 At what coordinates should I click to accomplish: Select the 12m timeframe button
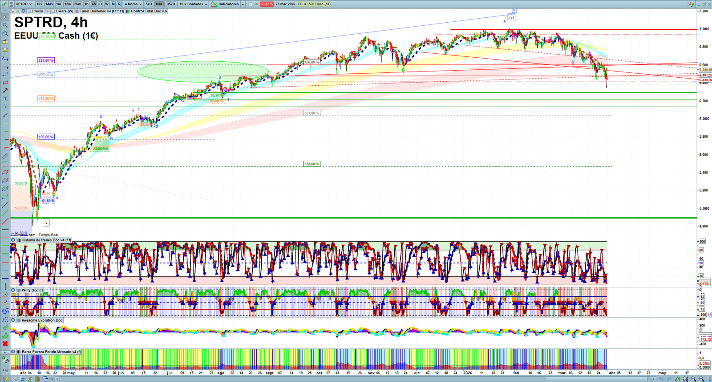point(68,4)
